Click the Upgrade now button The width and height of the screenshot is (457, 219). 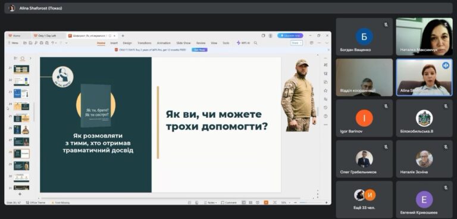[x=290, y=36]
